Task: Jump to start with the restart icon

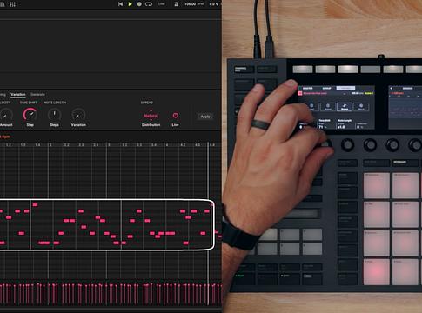Action: pyautogui.click(x=120, y=4)
